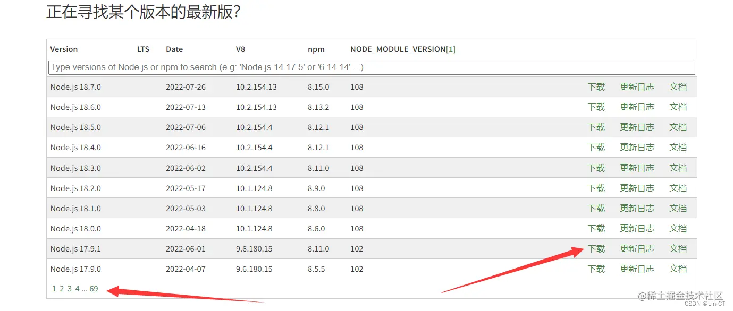Open footnote [1] beside NODE_MODULE_VERSION

tap(451, 49)
